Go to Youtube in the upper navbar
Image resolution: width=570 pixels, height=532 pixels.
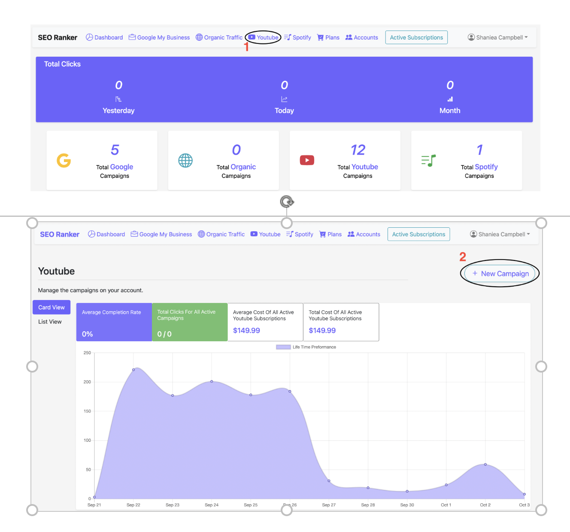(x=264, y=37)
